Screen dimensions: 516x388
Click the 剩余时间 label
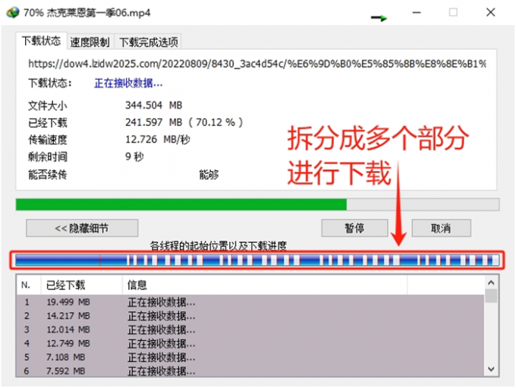tap(48, 156)
